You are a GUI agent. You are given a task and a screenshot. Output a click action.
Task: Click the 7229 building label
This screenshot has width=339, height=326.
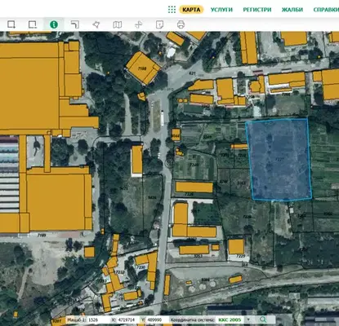point(241,256)
